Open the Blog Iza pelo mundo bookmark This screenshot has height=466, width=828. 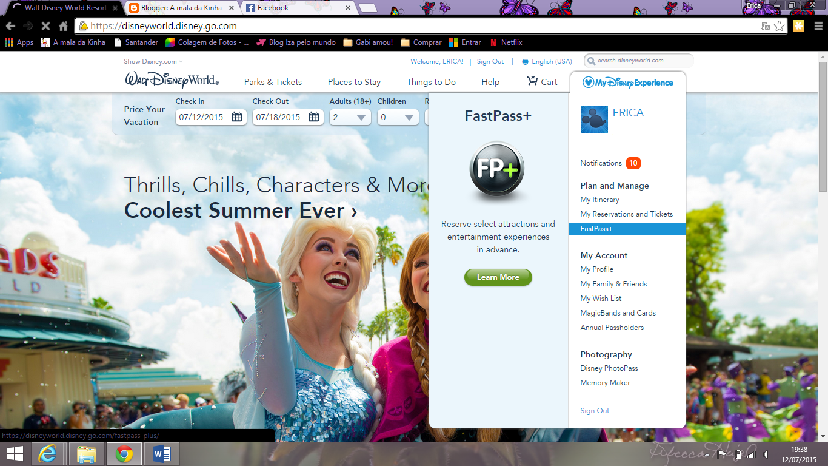296,42
